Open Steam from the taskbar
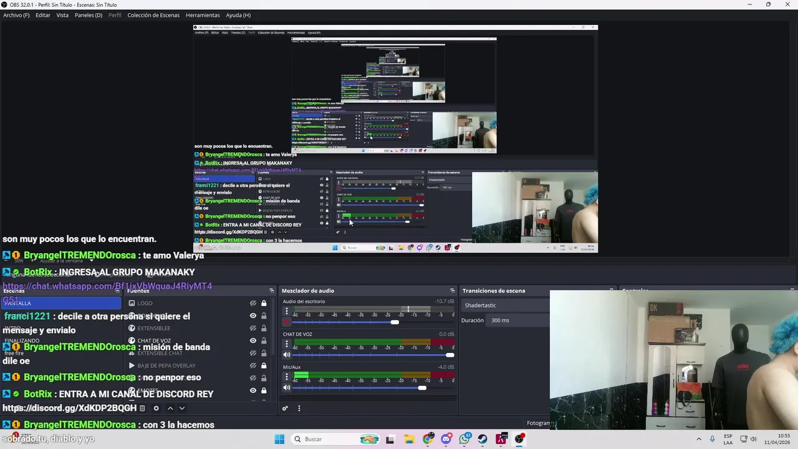Image resolution: width=798 pixels, height=449 pixels. (x=483, y=439)
